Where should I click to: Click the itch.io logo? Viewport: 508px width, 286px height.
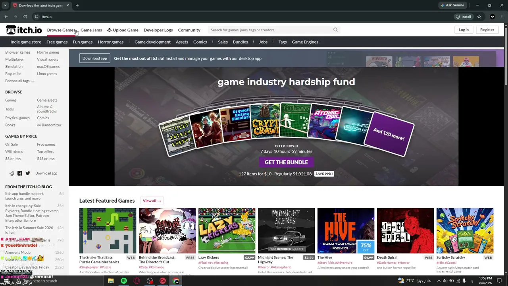24,30
